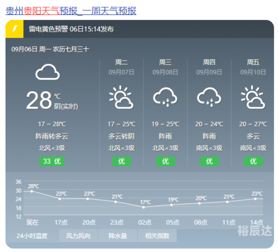Click the 14点 chart data point

pyautogui.click(x=255, y=199)
